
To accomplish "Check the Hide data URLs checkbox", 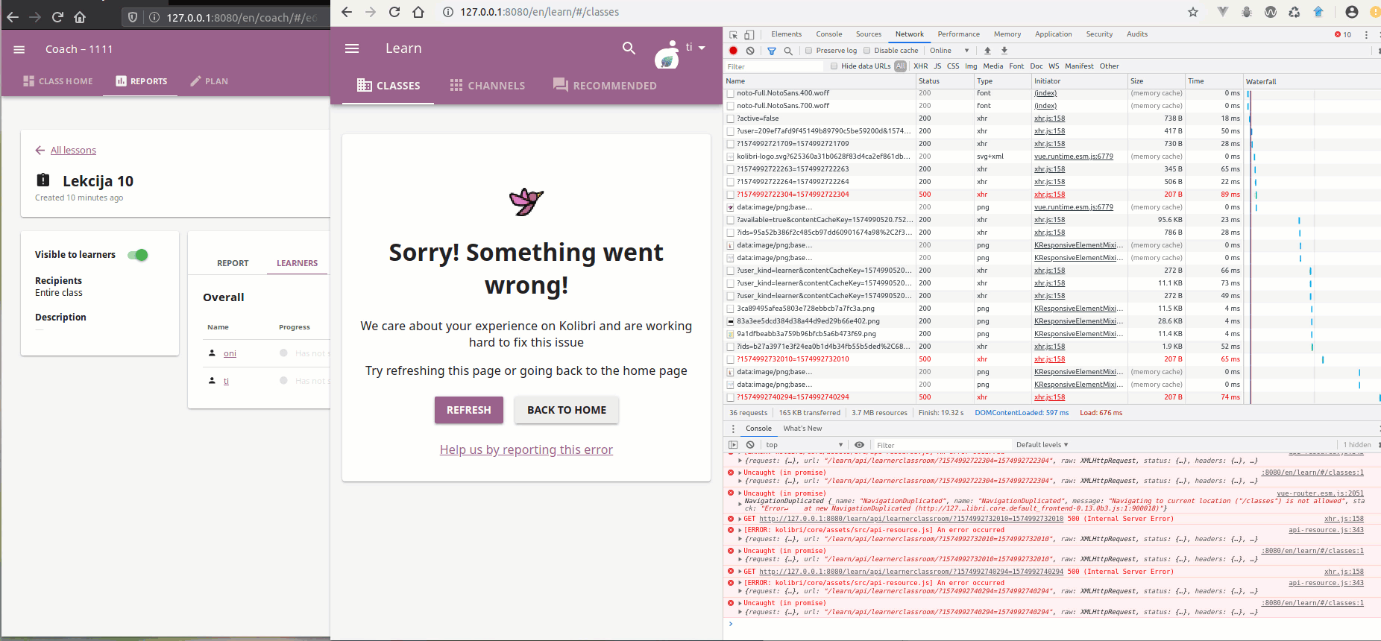I will [x=834, y=66].
